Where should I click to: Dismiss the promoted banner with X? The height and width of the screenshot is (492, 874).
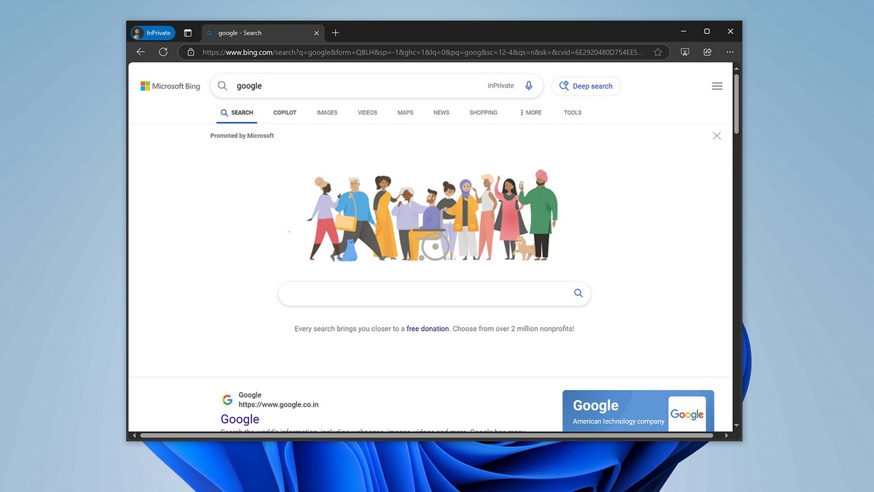click(x=717, y=136)
